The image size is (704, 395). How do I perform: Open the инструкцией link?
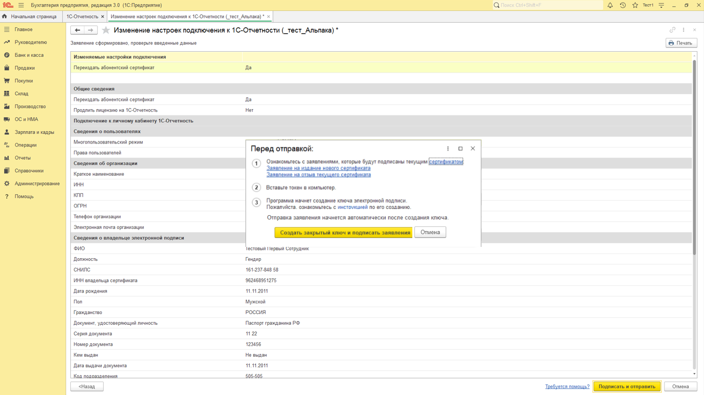coord(352,207)
